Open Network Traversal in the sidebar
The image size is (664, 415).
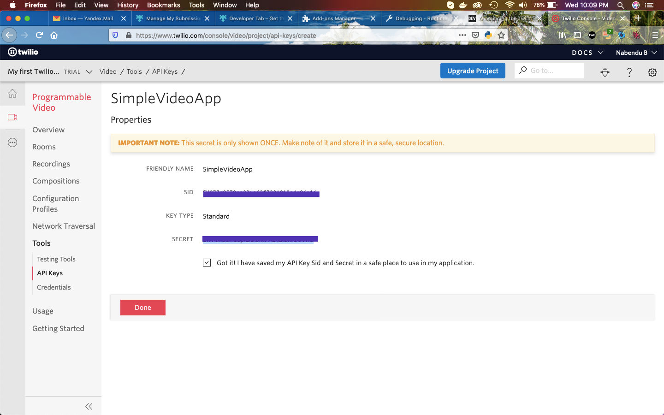(x=64, y=226)
